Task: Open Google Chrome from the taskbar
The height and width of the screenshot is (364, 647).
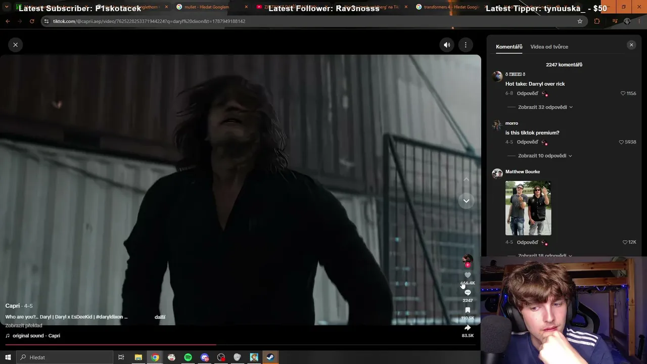Action: pos(155,357)
